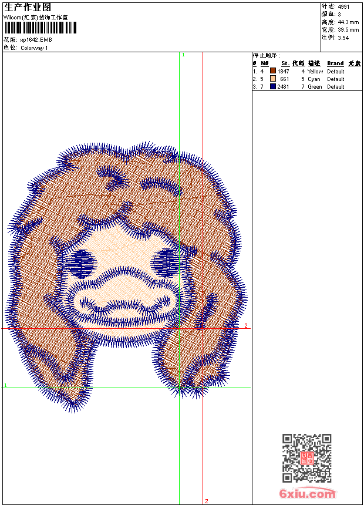Click the N# column header

[x=264, y=63]
